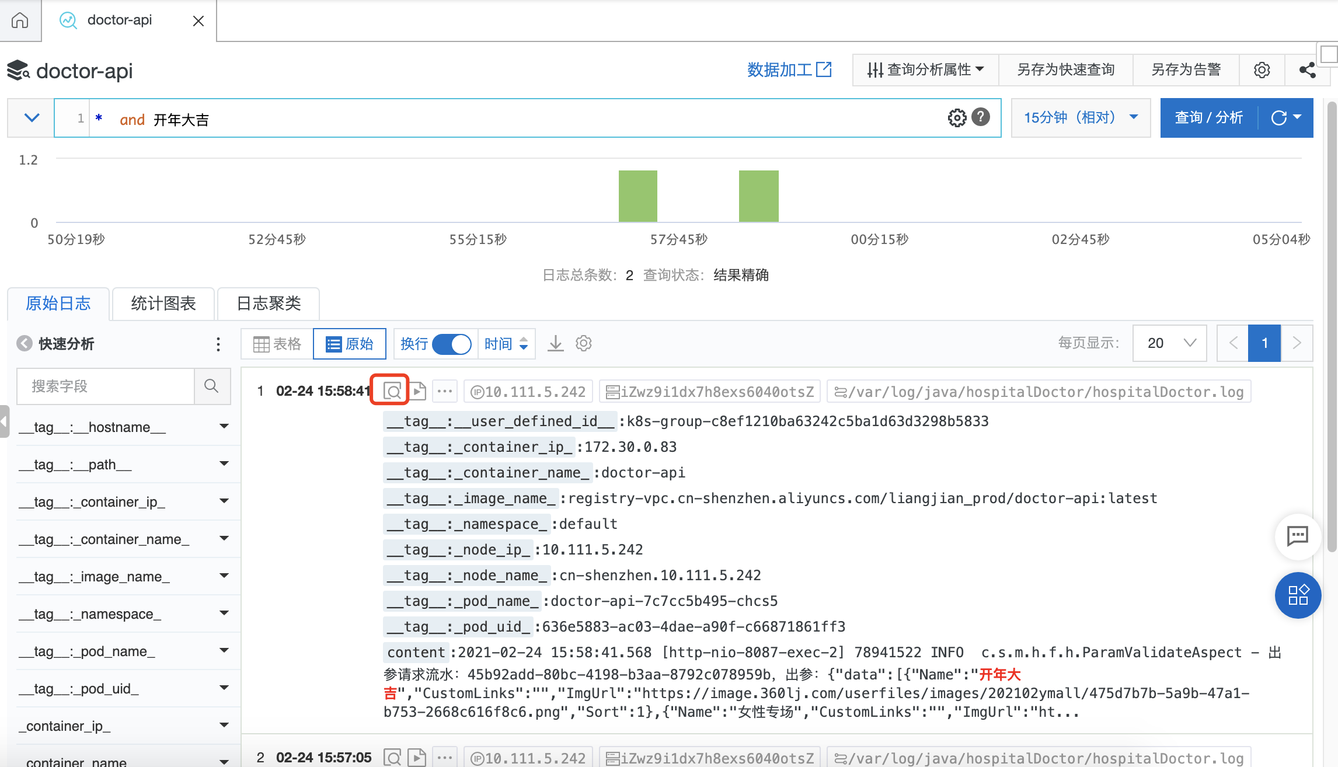Click the download logs icon

(555, 343)
